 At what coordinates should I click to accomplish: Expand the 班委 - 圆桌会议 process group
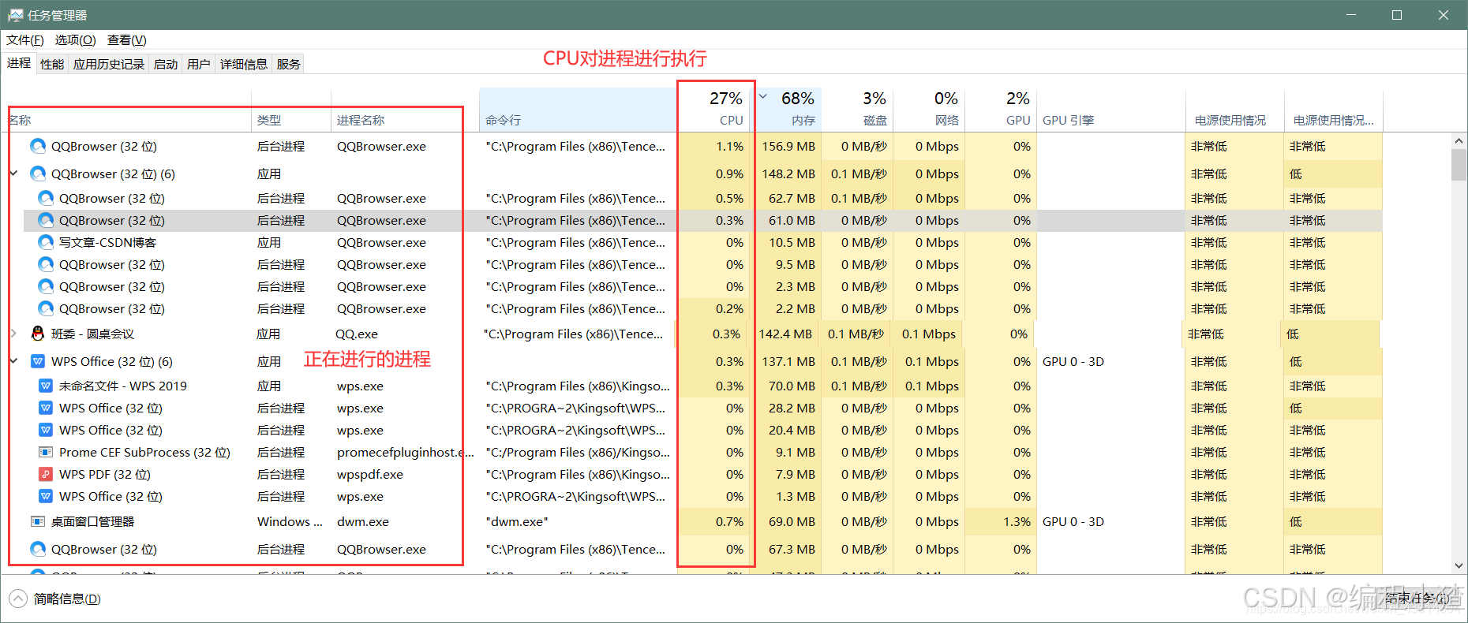pos(13,334)
